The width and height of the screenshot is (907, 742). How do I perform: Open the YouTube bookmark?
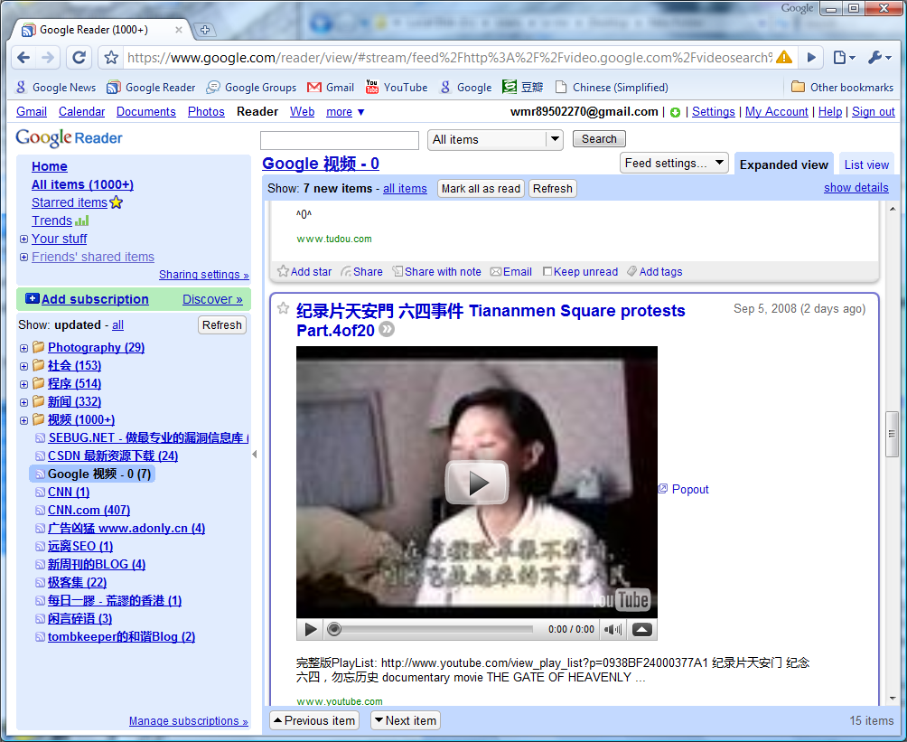pyautogui.click(x=397, y=88)
